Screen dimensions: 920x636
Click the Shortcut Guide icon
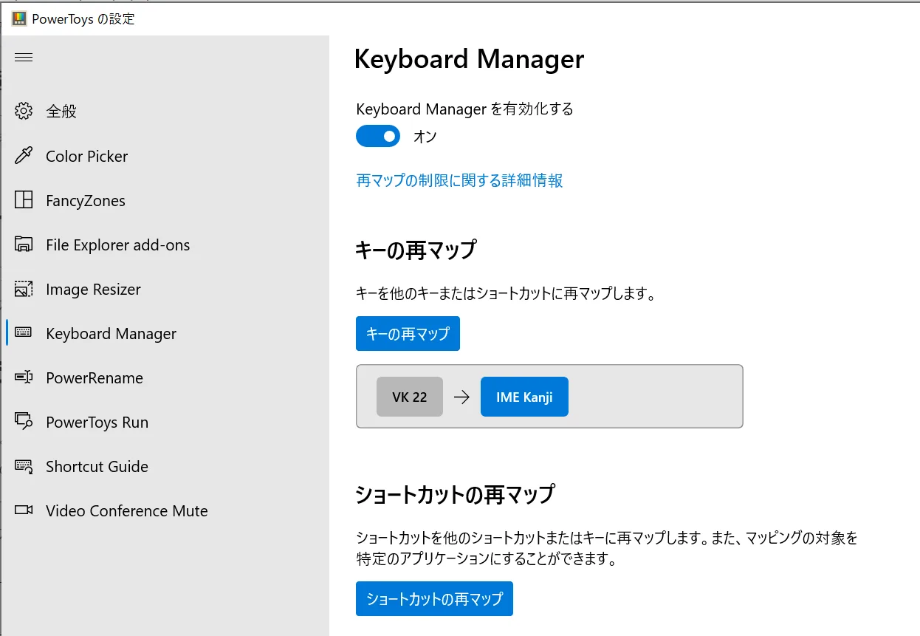(24, 466)
